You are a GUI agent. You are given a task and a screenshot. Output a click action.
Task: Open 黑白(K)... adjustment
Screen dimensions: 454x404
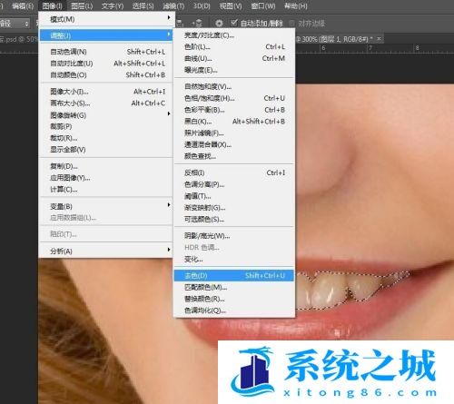tap(234, 122)
